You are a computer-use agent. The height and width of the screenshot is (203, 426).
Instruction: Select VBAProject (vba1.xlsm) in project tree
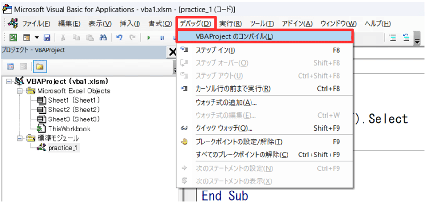(x=67, y=81)
